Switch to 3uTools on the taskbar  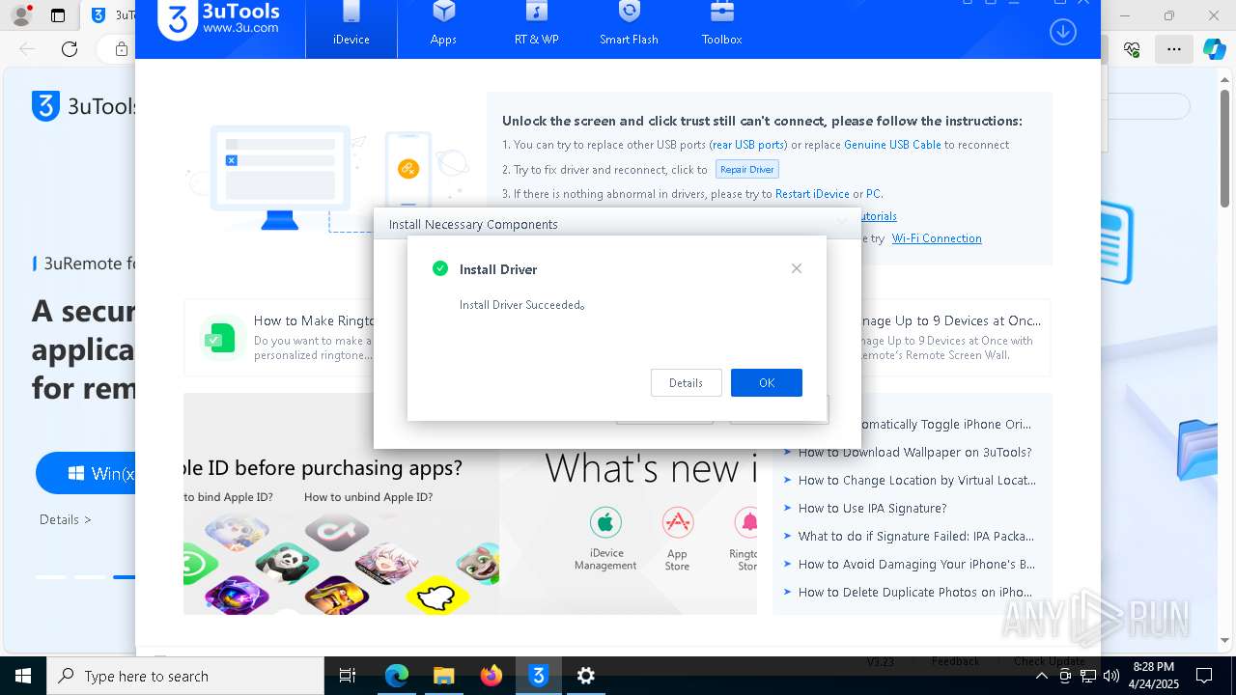tap(539, 676)
